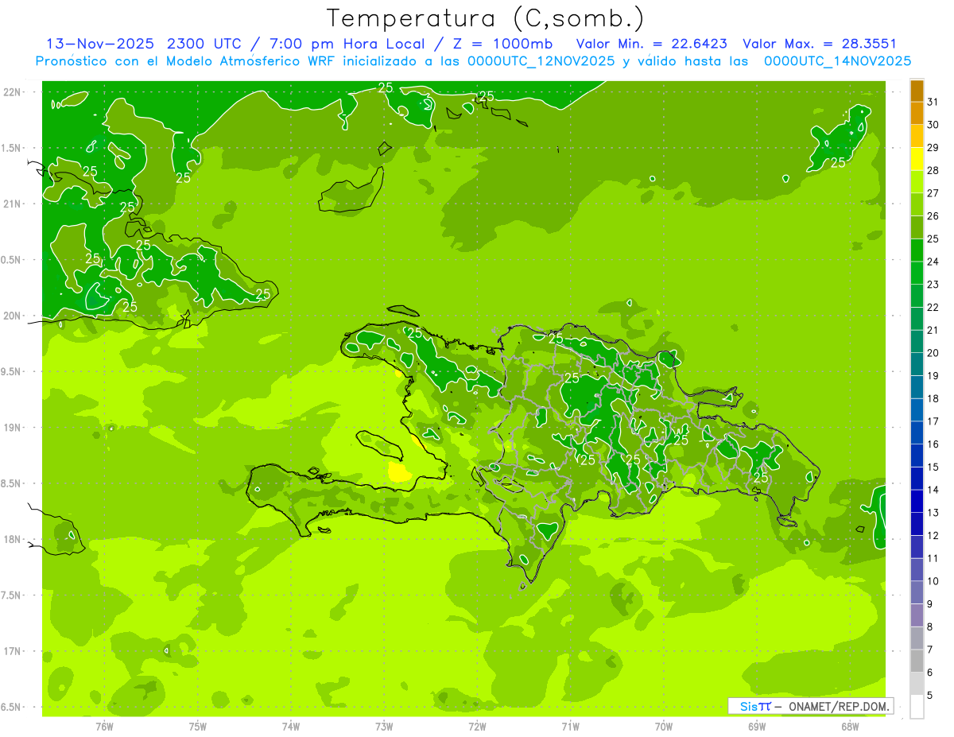Select the date 13-Nov-2025 in the header
Viewport: 954px width, 737px height.
point(100,43)
